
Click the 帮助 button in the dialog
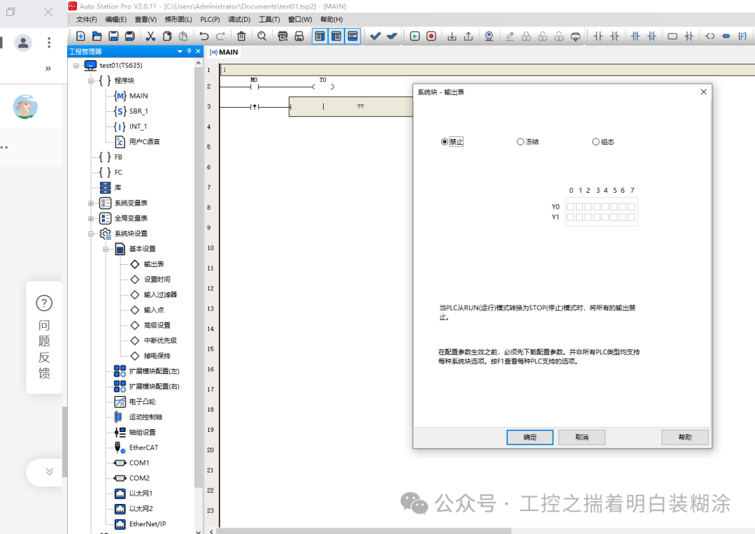tap(684, 438)
